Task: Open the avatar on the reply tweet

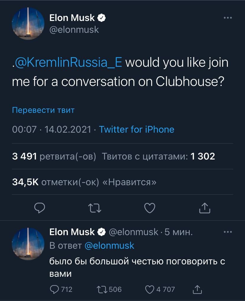Action: coord(28,244)
